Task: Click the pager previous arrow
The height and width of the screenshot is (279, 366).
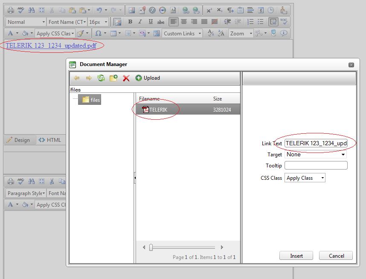Action: coord(144,247)
